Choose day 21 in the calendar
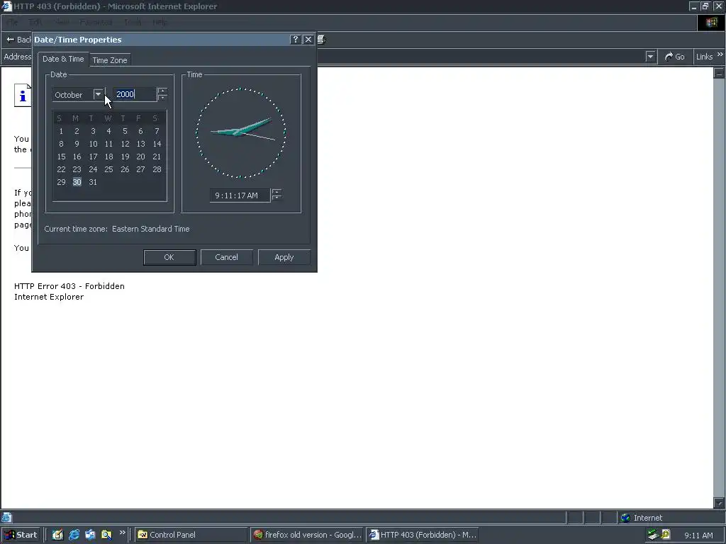 pyautogui.click(x=157, y=157)
